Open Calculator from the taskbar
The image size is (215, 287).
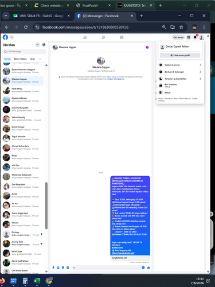point(25,281)
